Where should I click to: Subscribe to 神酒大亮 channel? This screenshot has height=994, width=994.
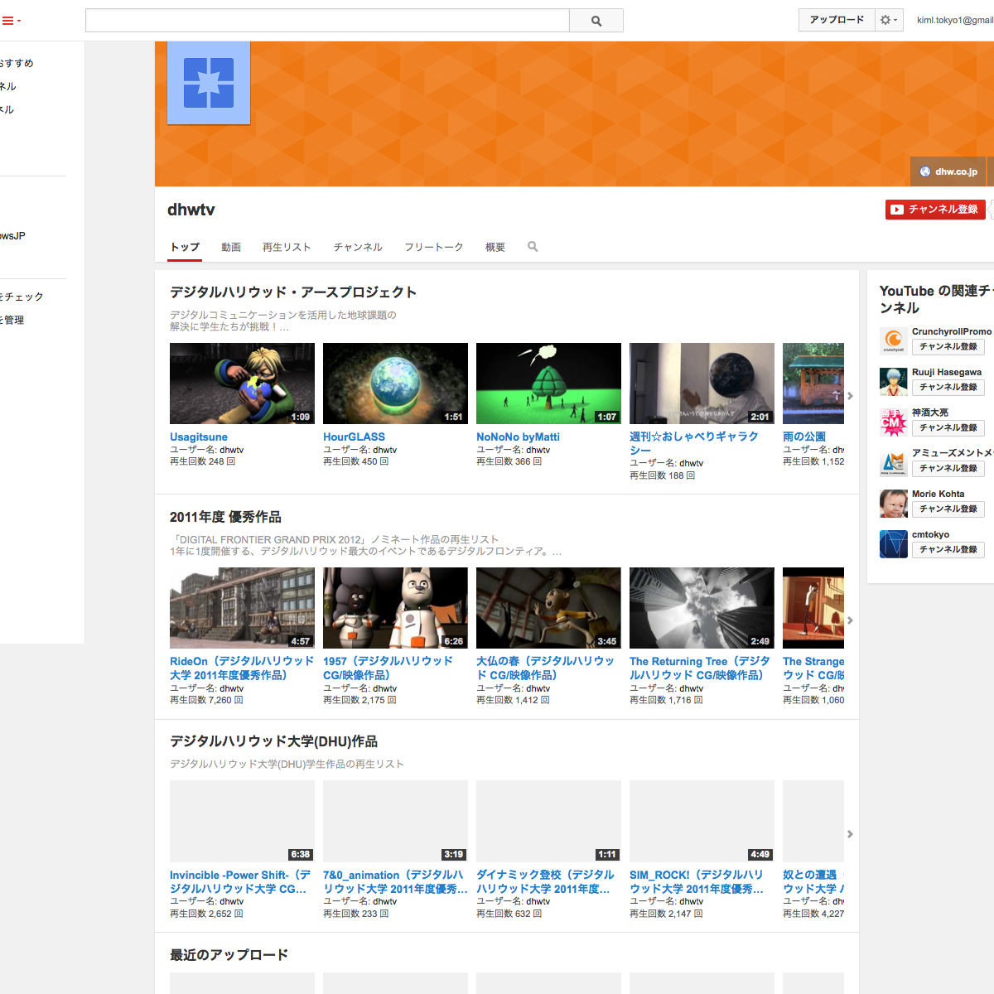click(948, 427)
